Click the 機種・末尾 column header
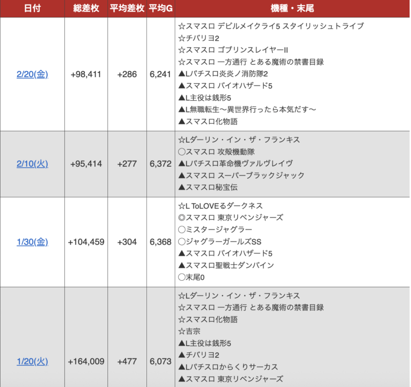 pyautogui.click(x=292, y=9)
